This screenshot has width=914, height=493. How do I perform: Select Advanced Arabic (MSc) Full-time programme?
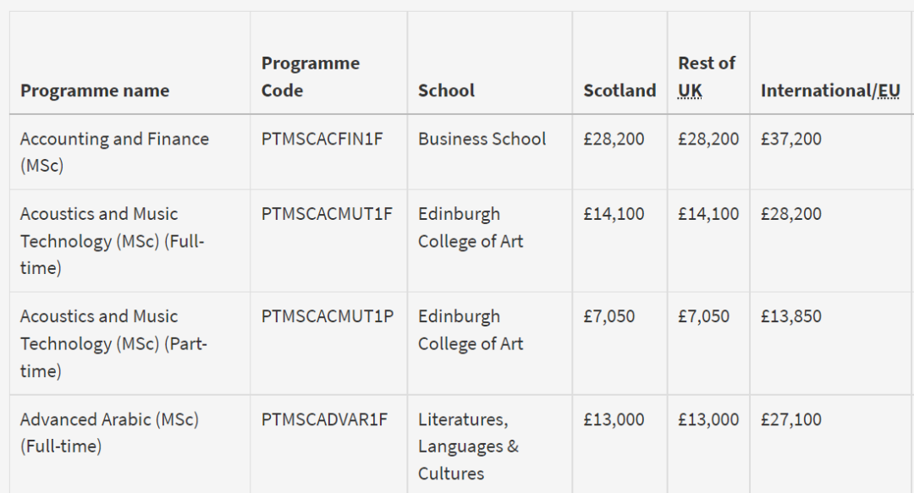point(109,432)
